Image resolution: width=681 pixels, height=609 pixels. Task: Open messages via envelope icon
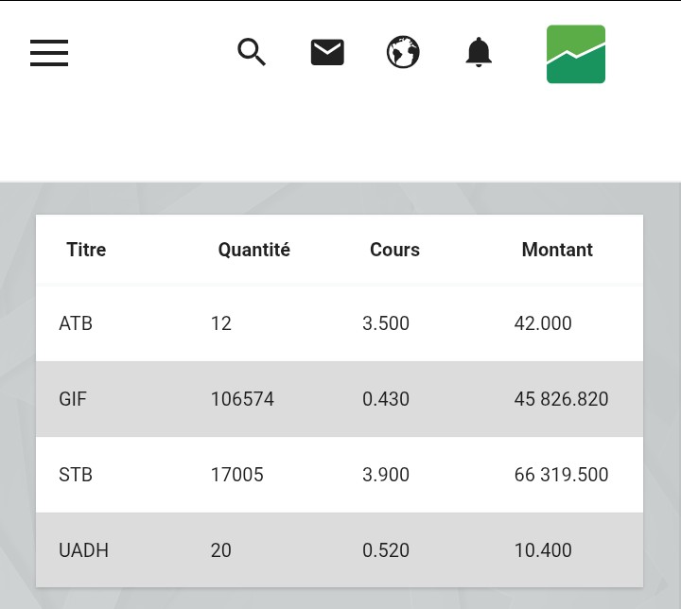pos(327,53)
